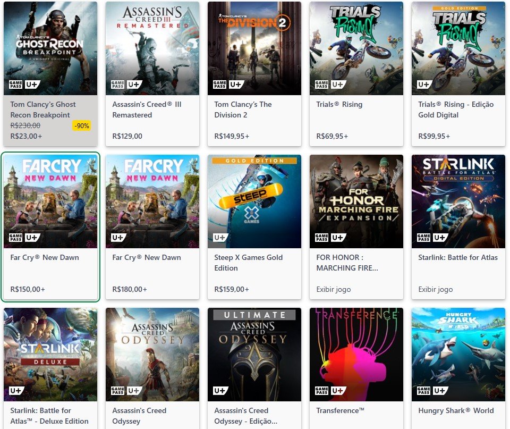Click price R$99,95+
510x429 pixels.
pos(434,136)
